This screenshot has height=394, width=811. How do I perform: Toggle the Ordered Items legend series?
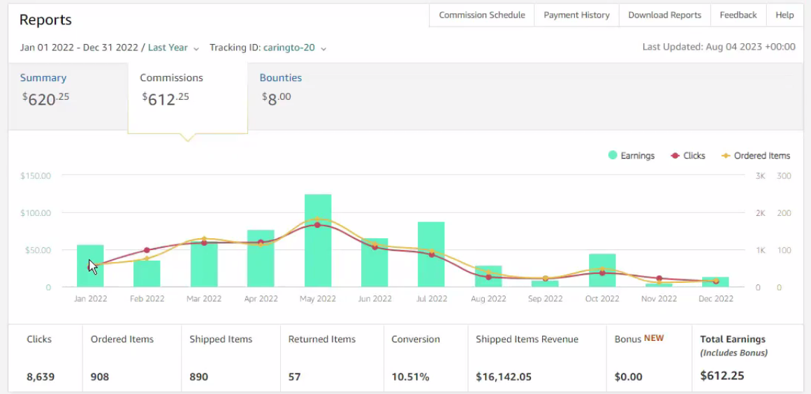[756, 155]
